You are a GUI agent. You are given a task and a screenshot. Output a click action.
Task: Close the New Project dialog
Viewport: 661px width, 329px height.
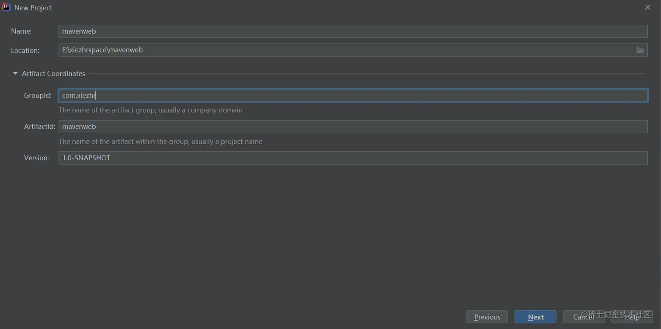click(648, 7)
